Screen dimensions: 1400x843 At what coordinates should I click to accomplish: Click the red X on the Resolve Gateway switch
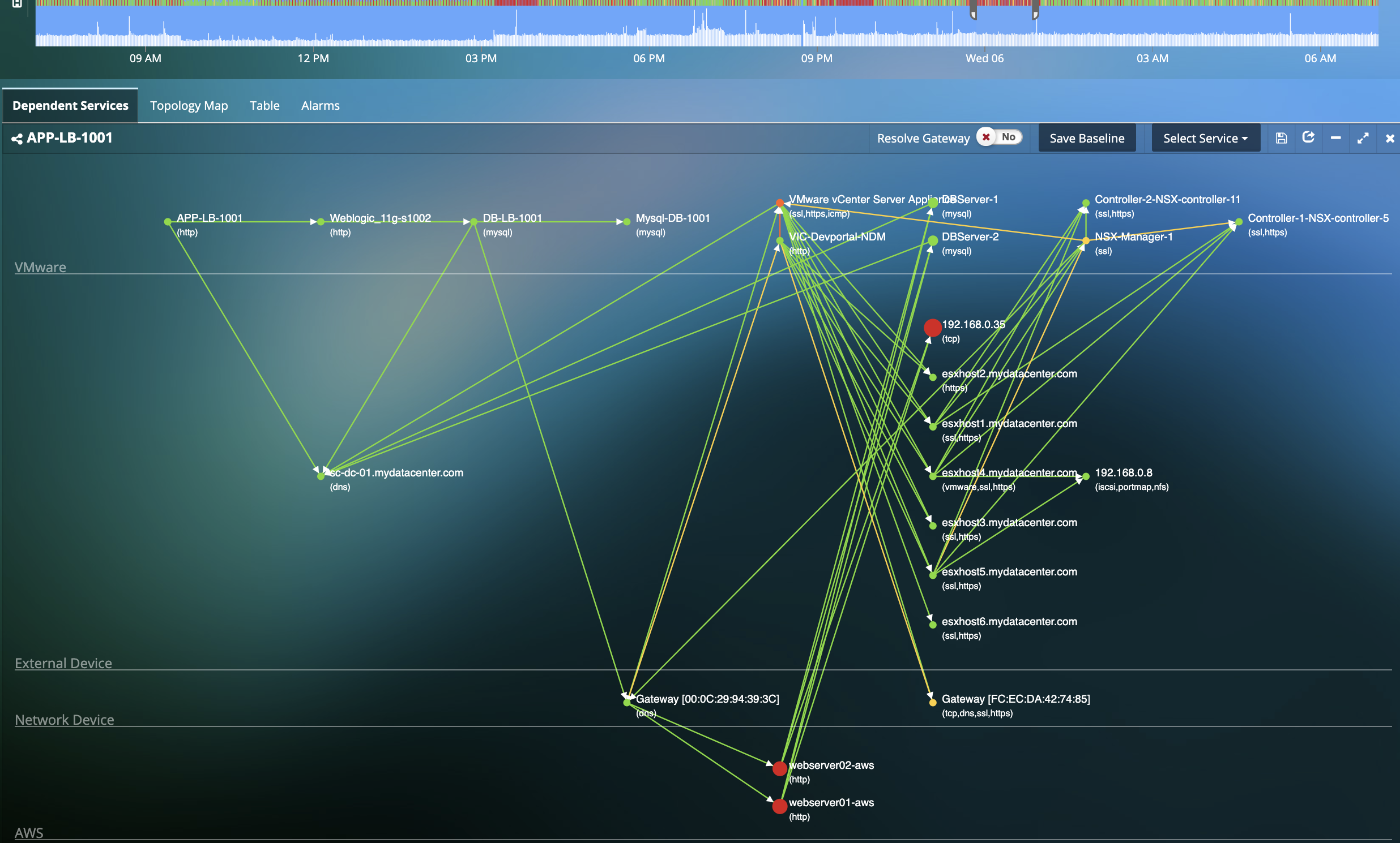987,137
